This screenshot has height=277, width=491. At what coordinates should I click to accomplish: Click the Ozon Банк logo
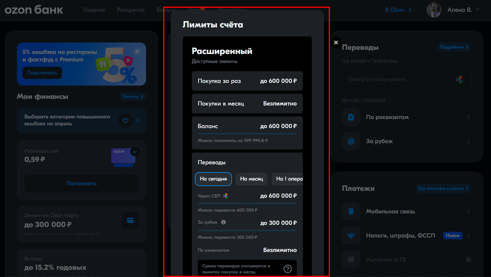pos(34,10)
